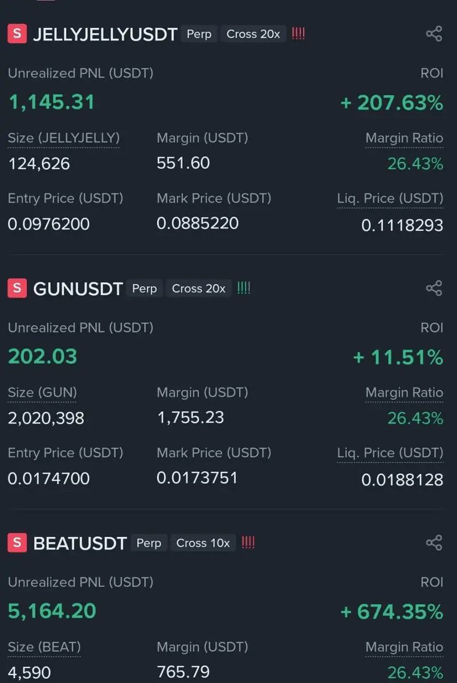Image resolution: width=457 pixels, height=683 pixels.
Task: Open the JELLYJELLYUSDT contract title
Action: 105,35
